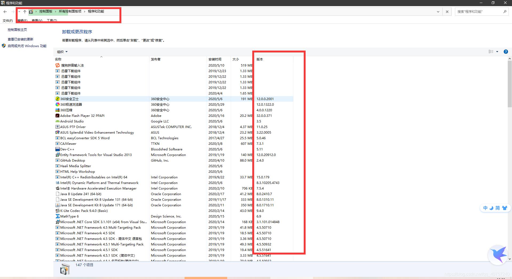Click the Sogou Pinyin input method icon
This screenshot has width=512, height=279.
click(x=57, y=65)
